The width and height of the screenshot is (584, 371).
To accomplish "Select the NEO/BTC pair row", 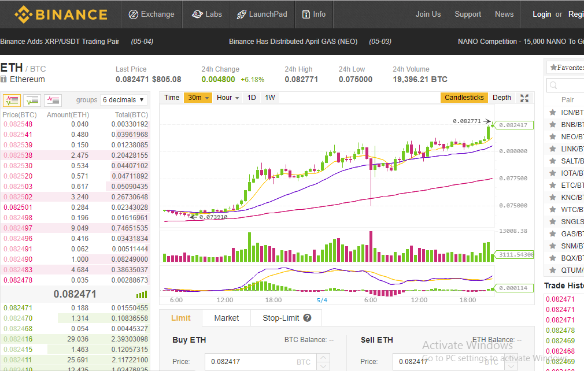I will click(x=564, y=136).
